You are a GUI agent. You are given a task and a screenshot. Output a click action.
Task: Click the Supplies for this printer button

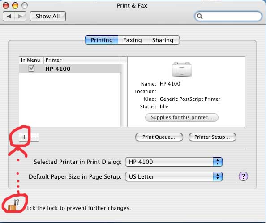tap(181, 117)
